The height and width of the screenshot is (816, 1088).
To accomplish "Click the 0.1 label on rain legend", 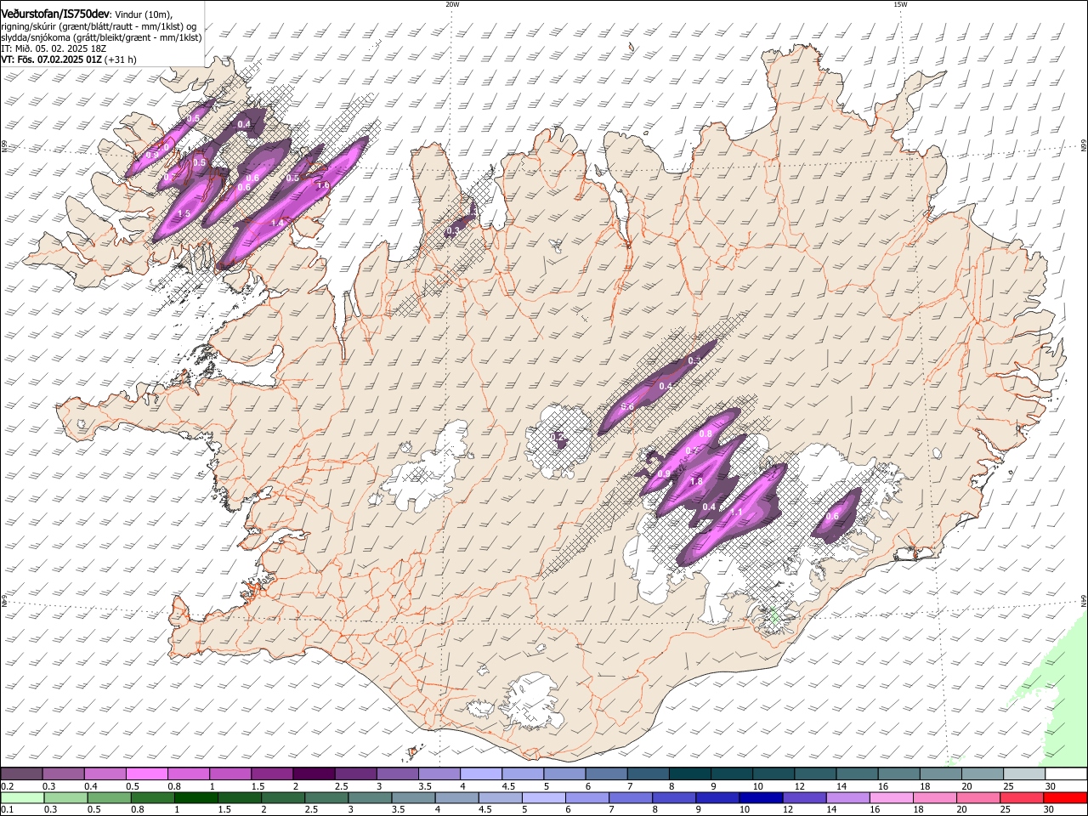I will tap(7, 810).
